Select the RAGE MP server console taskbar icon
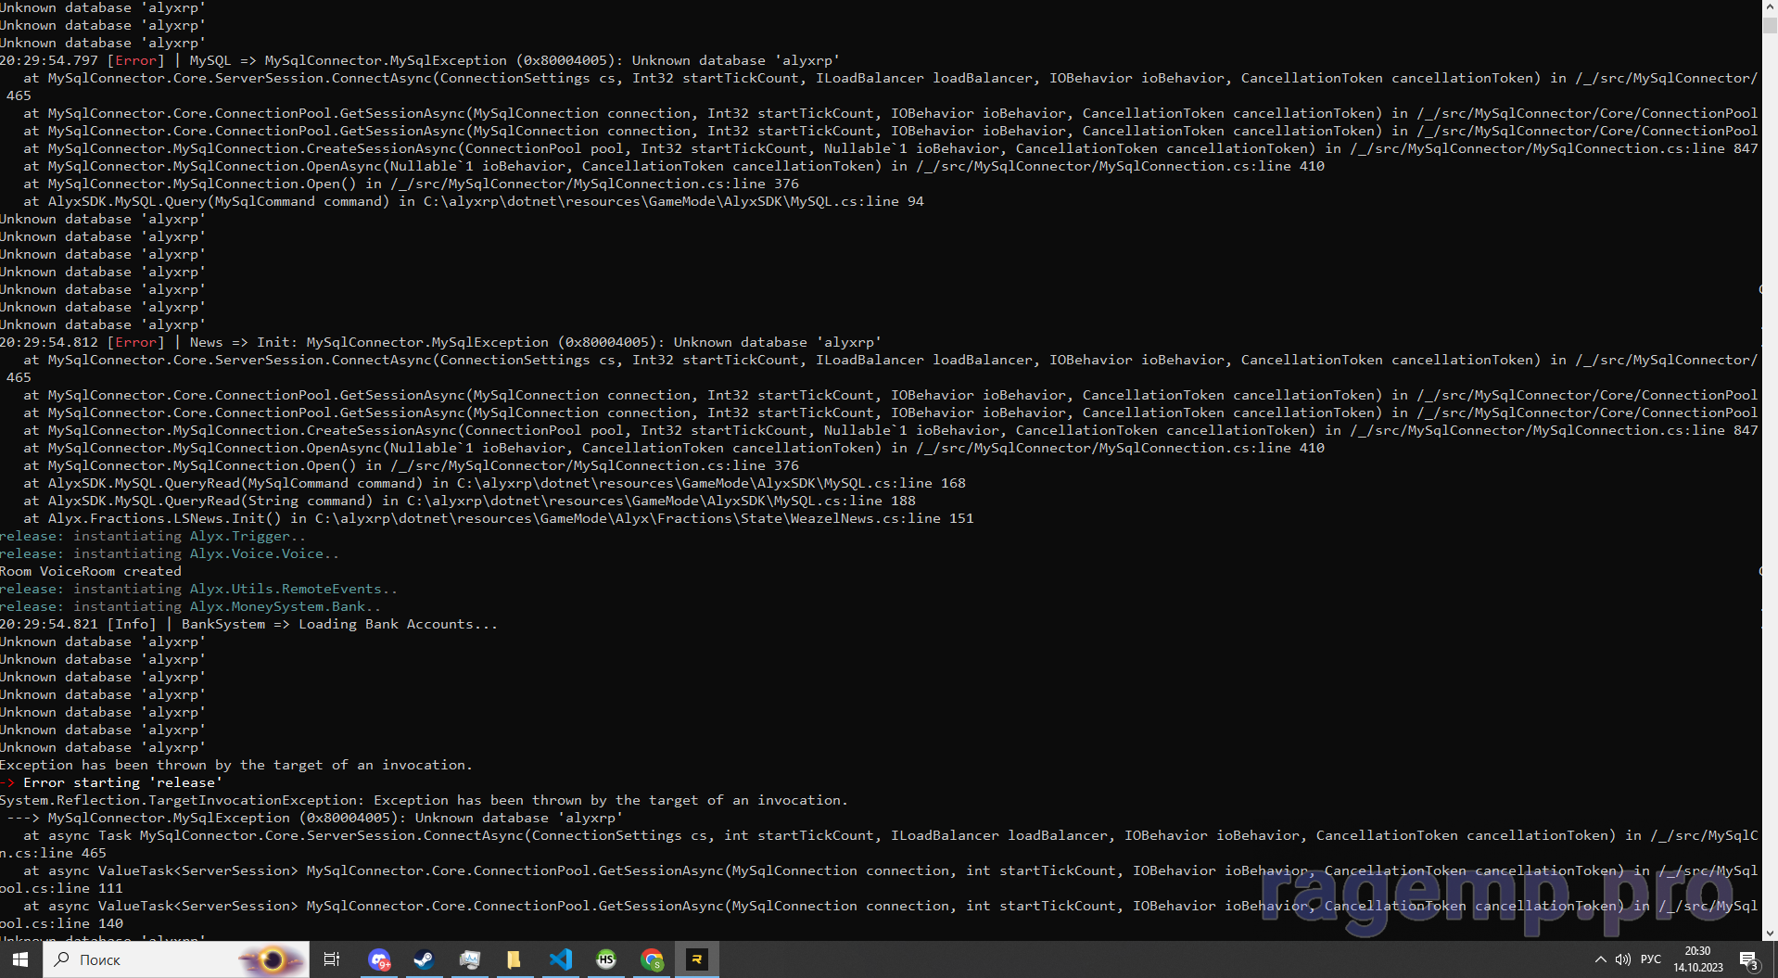This screenshot has width=1778, height=978. 696,959
